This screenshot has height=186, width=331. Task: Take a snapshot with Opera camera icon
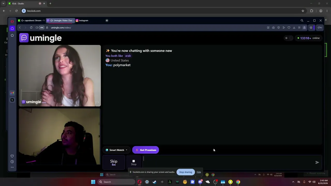tap(273, 28)
